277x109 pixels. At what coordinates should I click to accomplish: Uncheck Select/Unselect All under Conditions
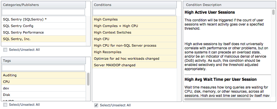point(96,105)
